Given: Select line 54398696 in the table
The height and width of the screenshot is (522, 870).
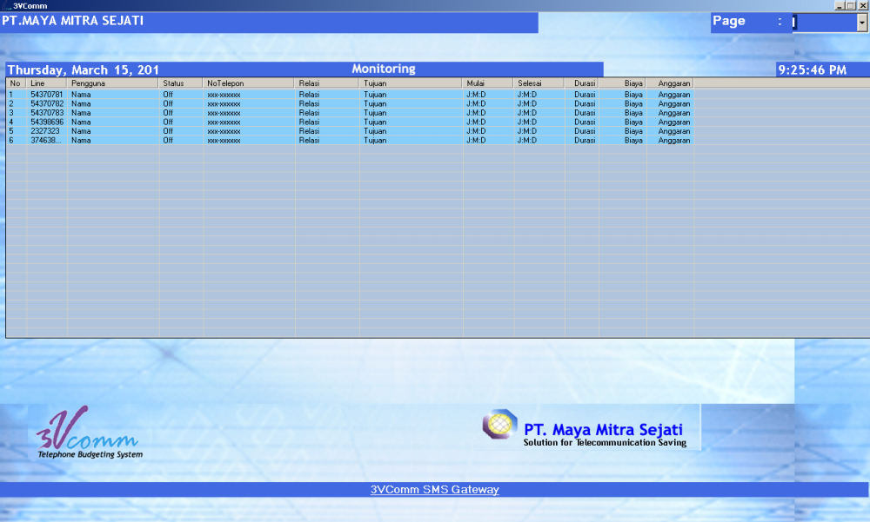Looking at the screenshot, I should (x=47, y=122).
